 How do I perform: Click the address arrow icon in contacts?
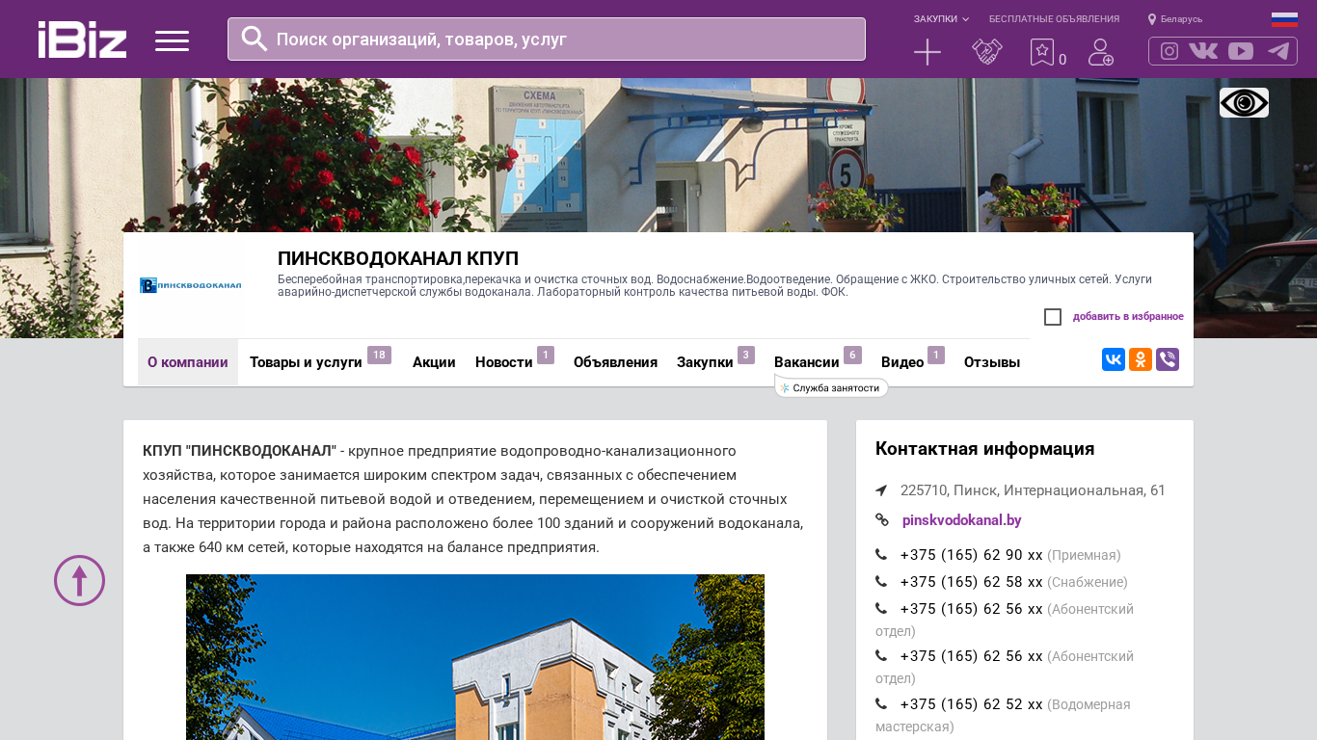(881, 490)
